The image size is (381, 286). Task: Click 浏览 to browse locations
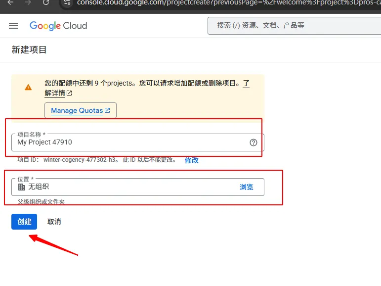247,187
